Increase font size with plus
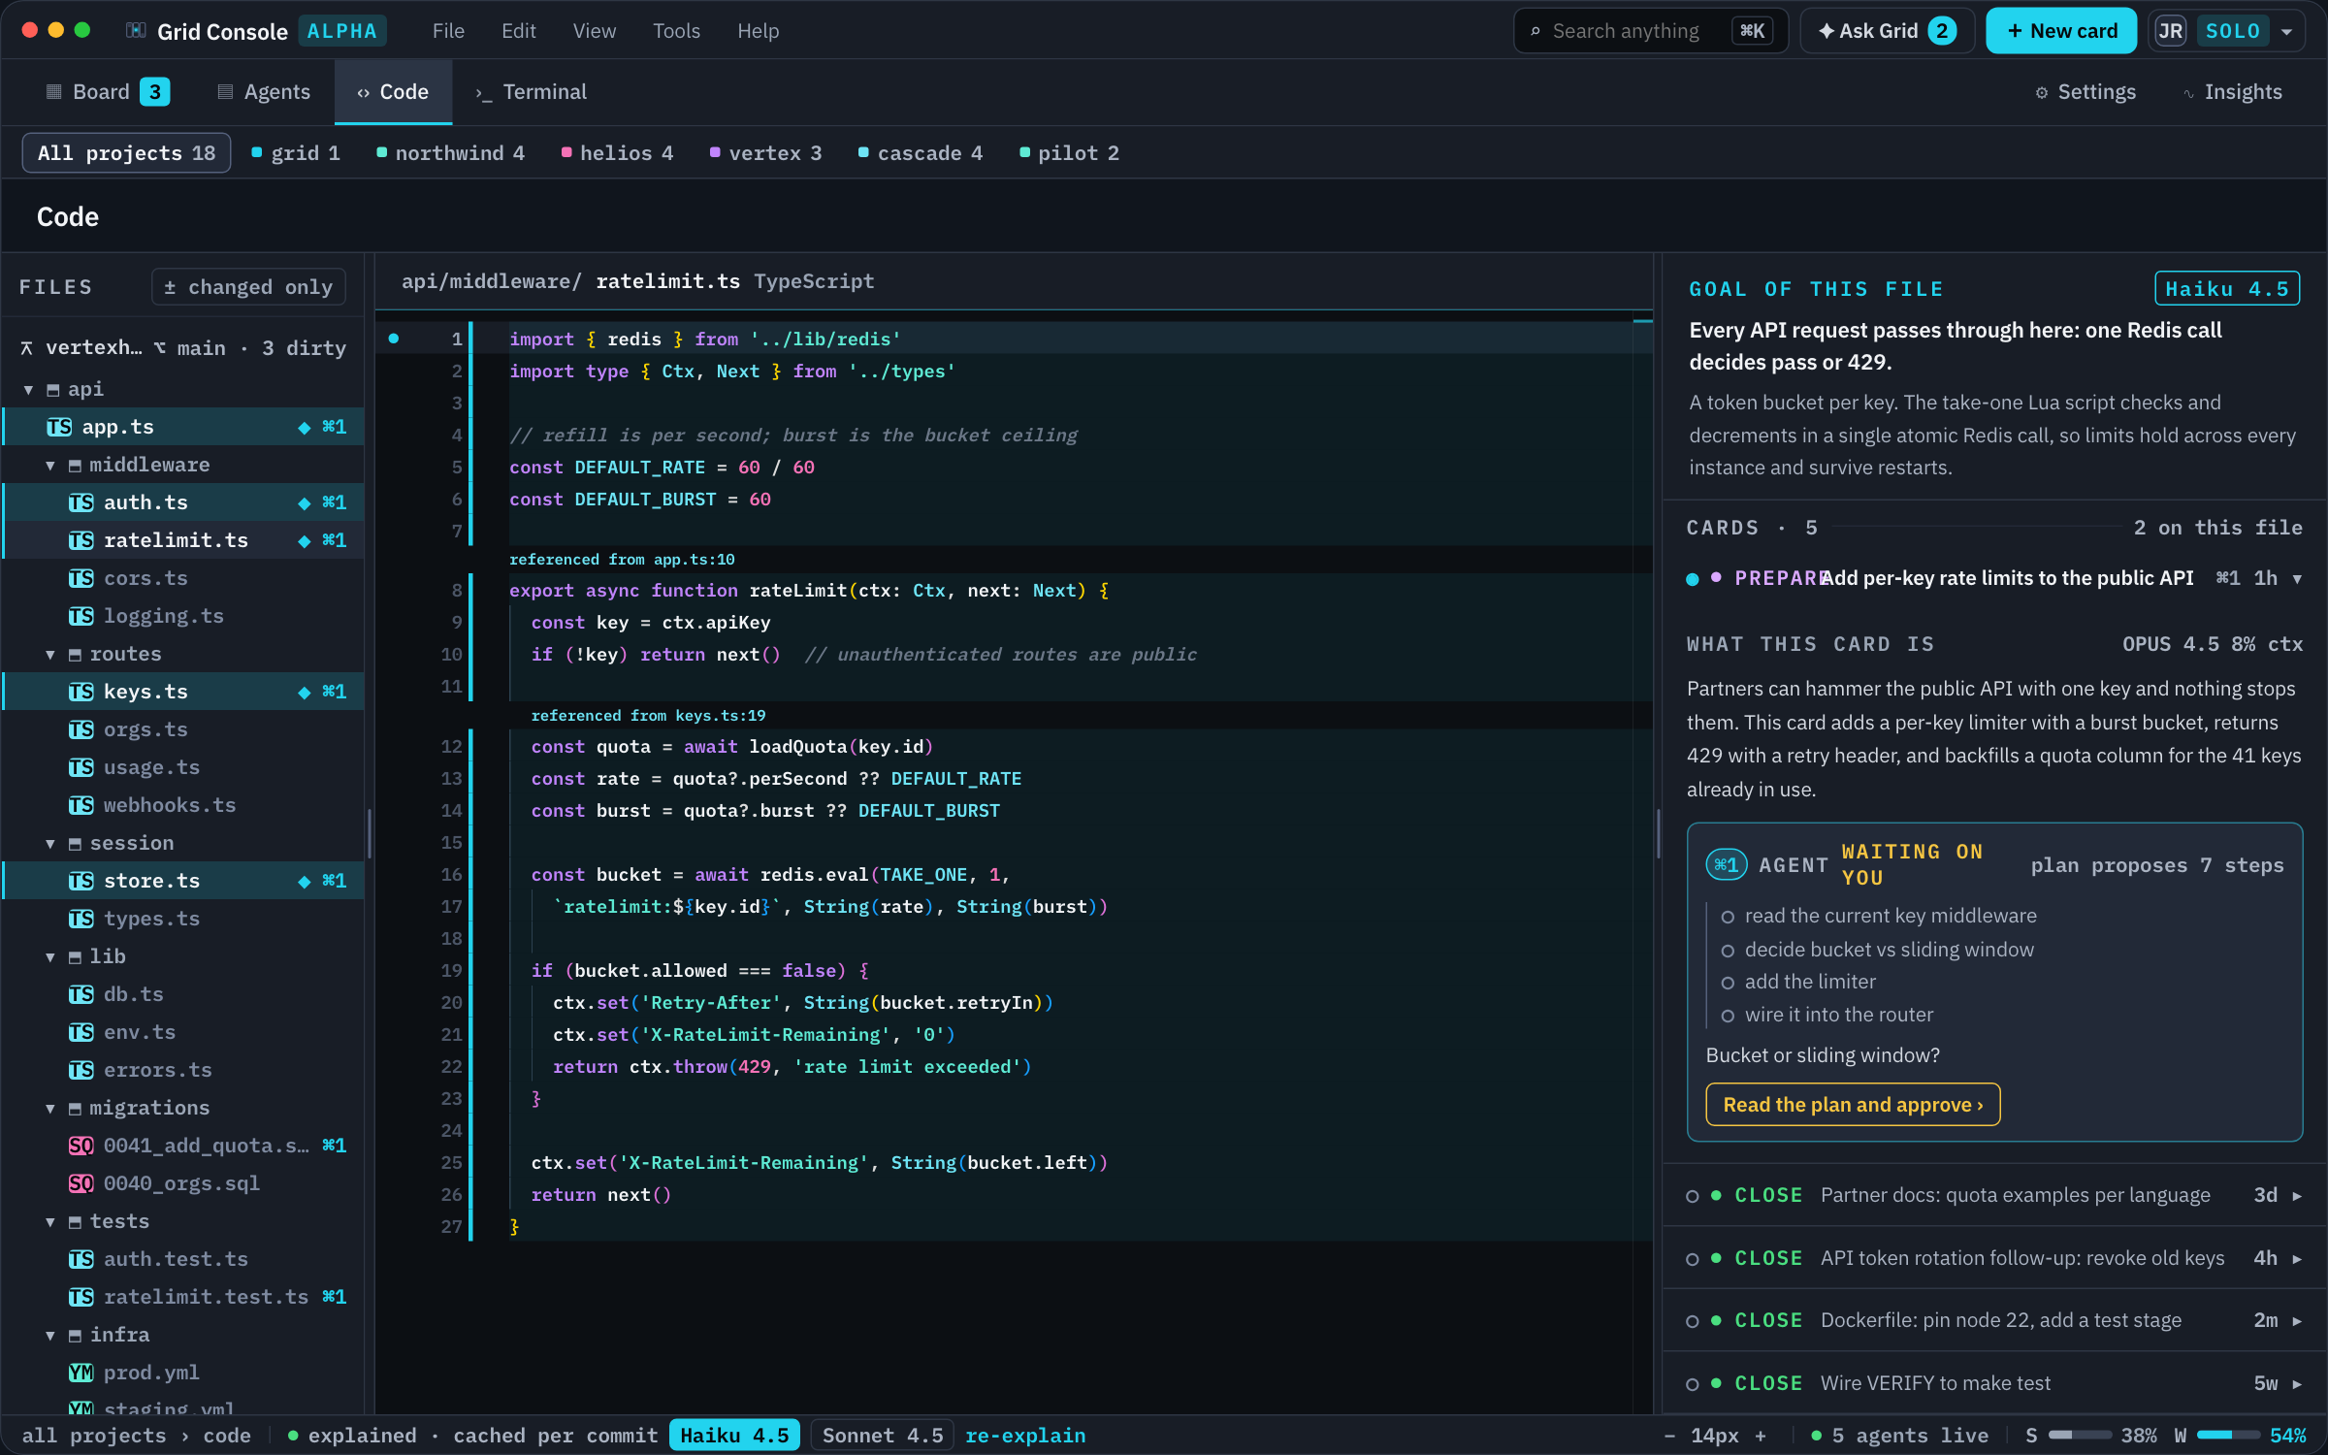The height and width of the screenshot is (1455, 2328). tap(1761, 1436)
